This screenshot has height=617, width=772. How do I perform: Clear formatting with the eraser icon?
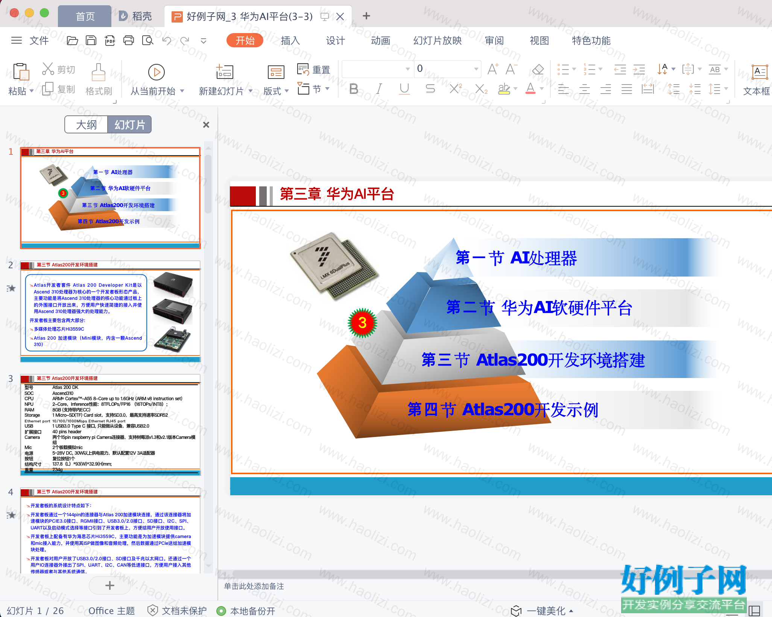[x=538, y=69]
